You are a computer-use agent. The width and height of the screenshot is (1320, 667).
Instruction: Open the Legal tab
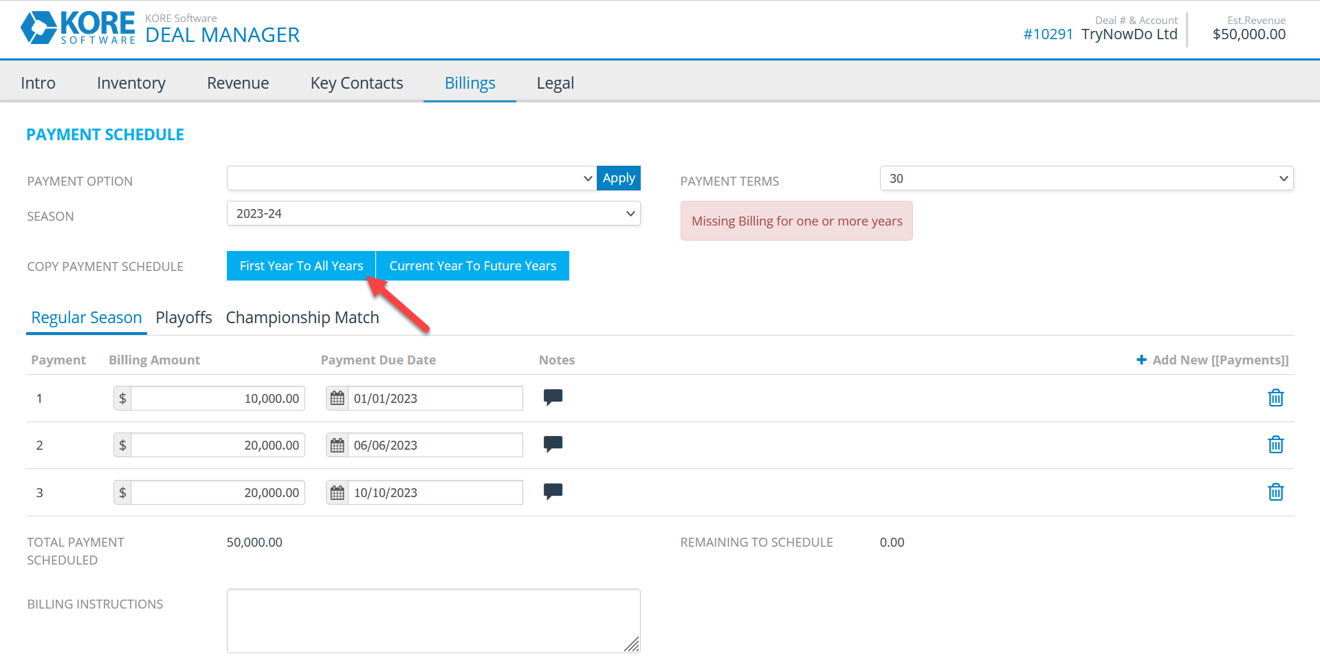pos(555,83)
